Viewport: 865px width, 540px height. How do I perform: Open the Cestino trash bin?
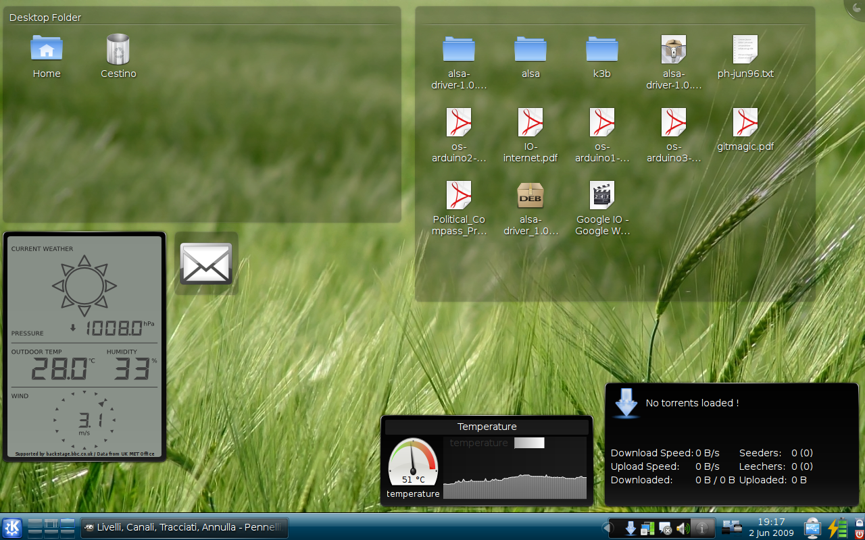(x=118, y=49)
